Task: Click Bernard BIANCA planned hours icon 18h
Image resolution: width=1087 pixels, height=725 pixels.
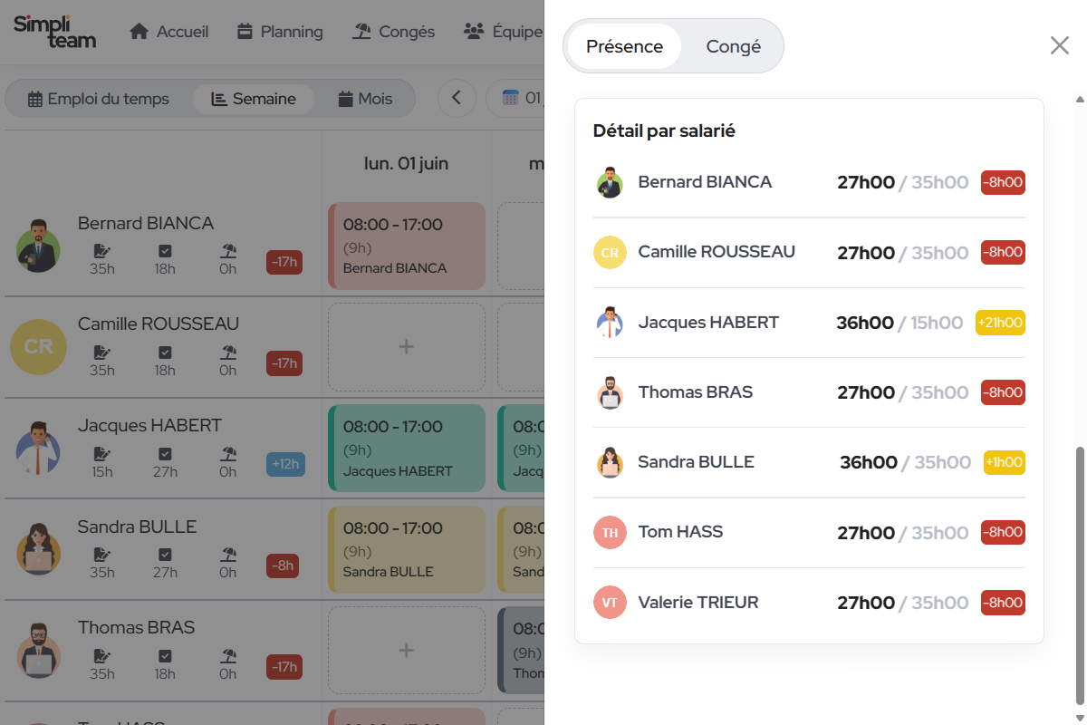Action: point(165,251)
